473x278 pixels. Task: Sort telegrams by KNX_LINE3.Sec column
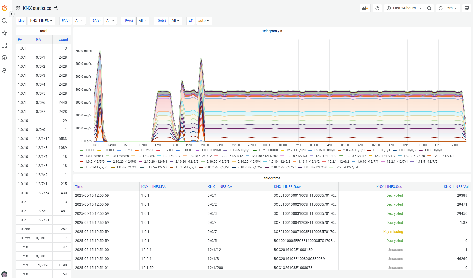click(x=389, y=187)
